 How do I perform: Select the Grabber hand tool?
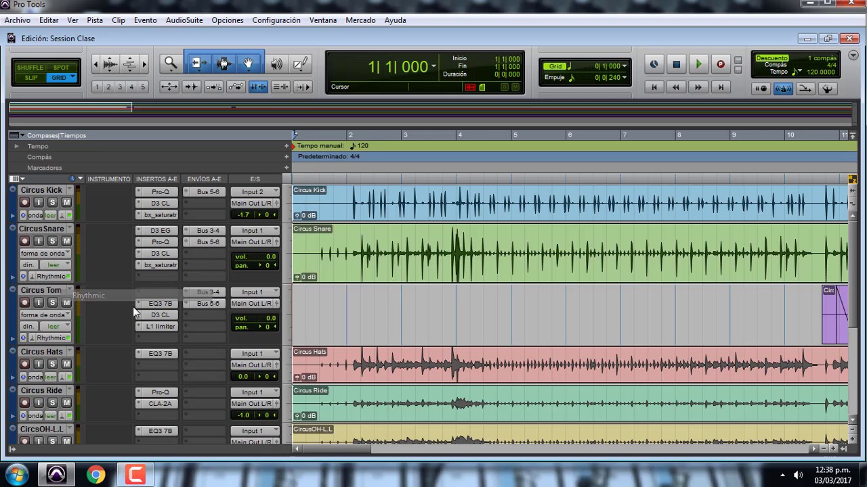(x=249, y=64)
